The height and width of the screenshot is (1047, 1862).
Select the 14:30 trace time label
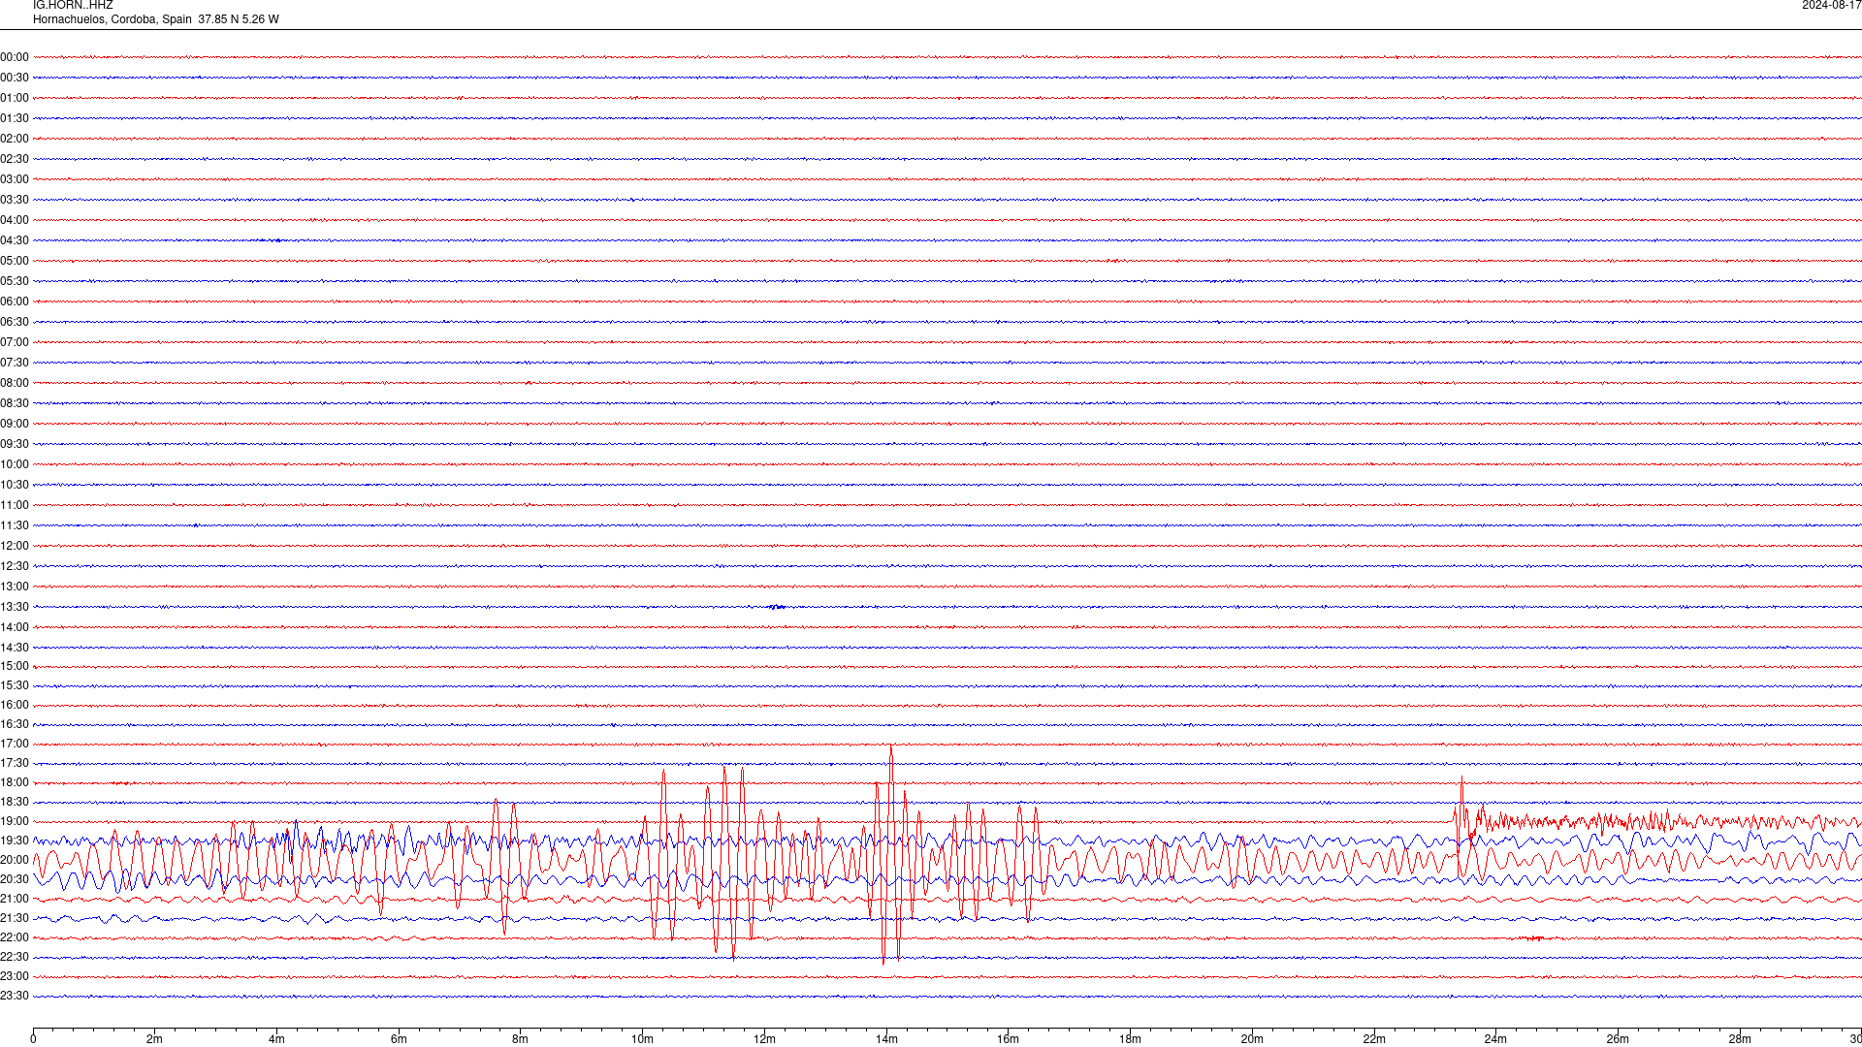pos(15,648)
